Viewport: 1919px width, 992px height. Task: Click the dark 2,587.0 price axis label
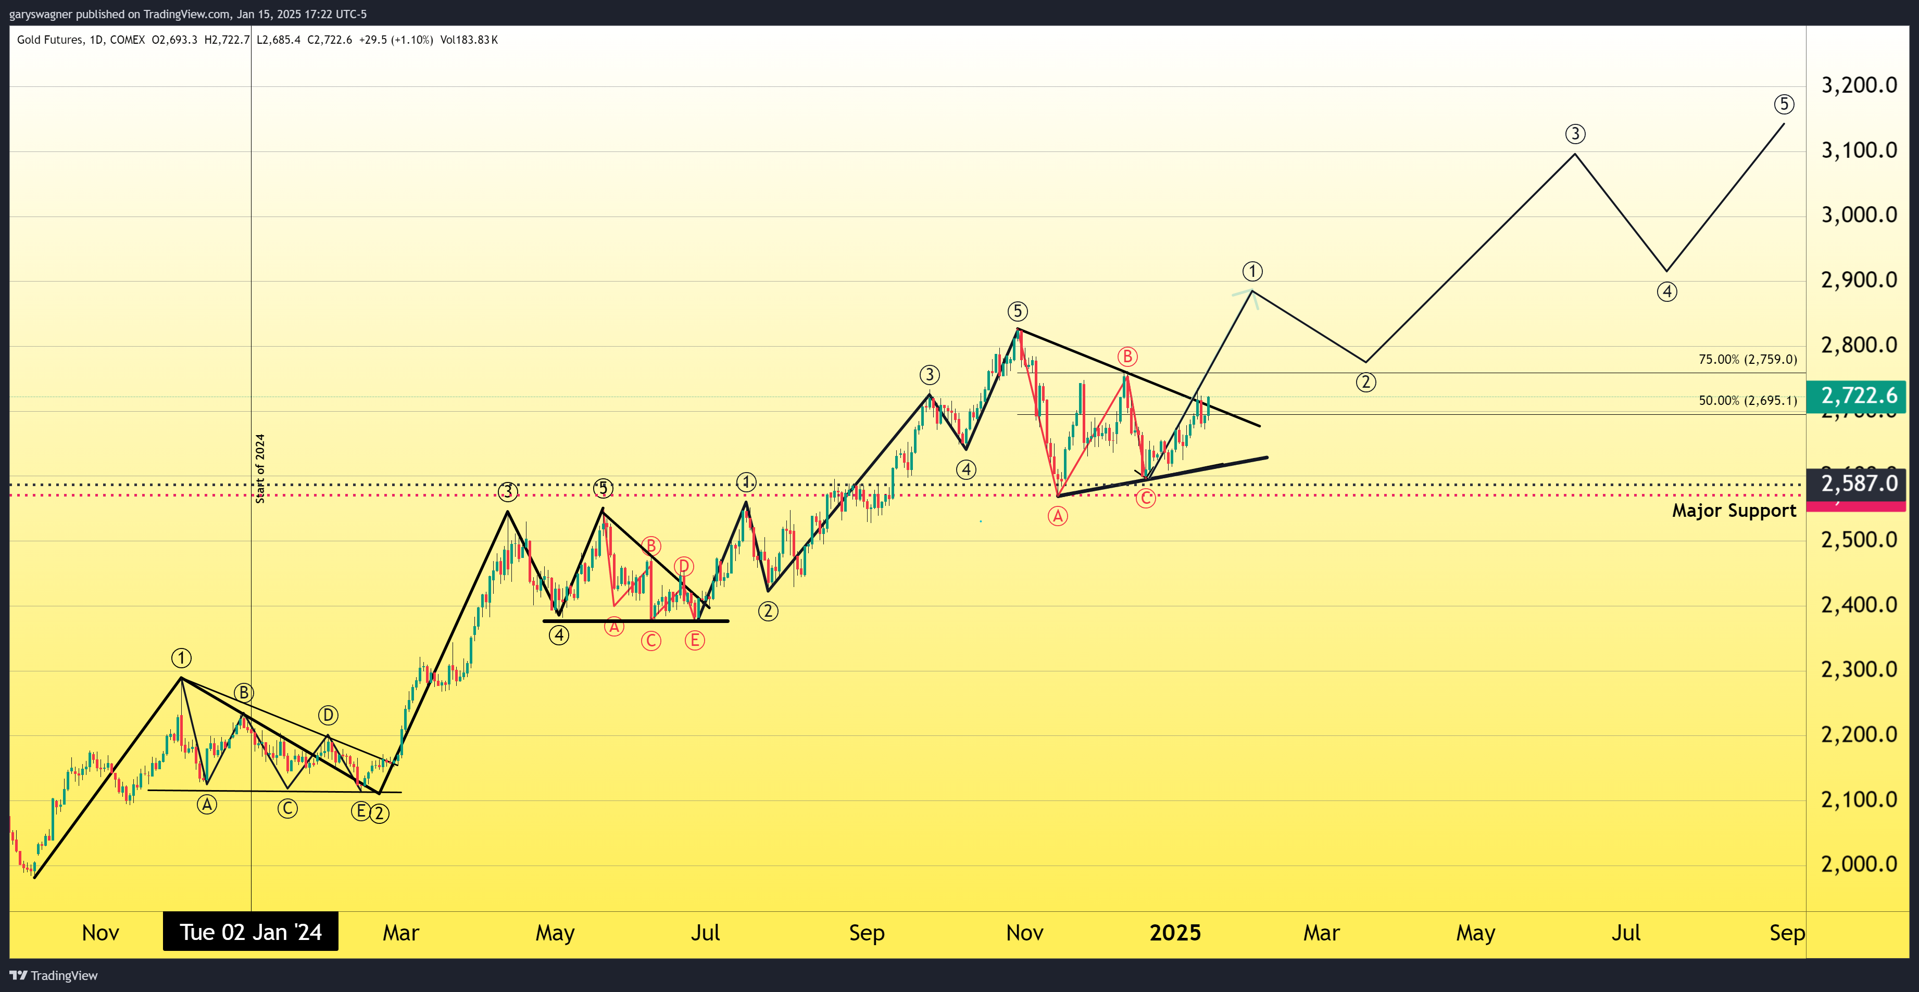click(x=1859, y=484)
